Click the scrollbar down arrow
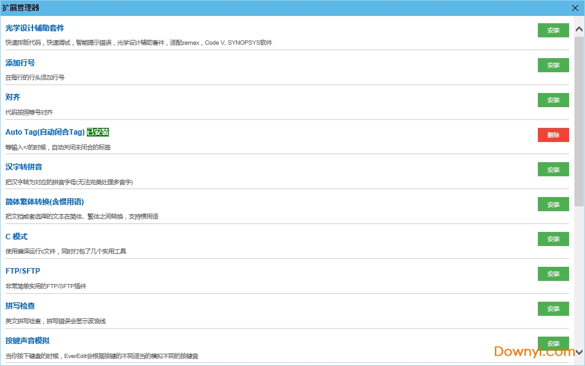This screenshot has height=366, width=585. click(579, 353)
